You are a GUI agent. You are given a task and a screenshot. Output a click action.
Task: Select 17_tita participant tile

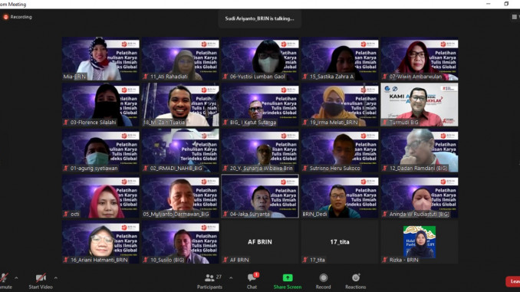[340, 242]
